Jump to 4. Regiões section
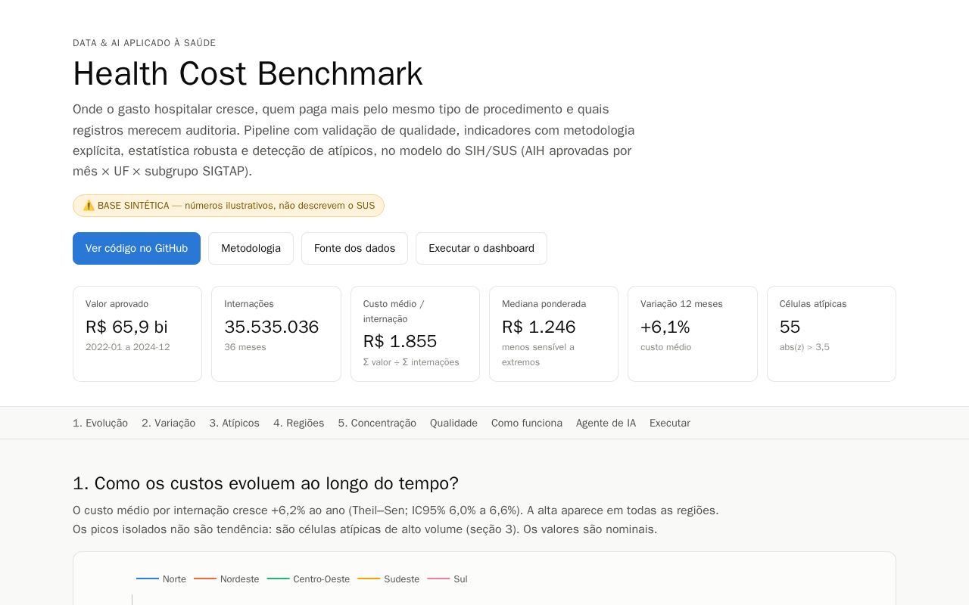Image resolution: width=969 pixels, height=605 pixels. tap(298, 423)
